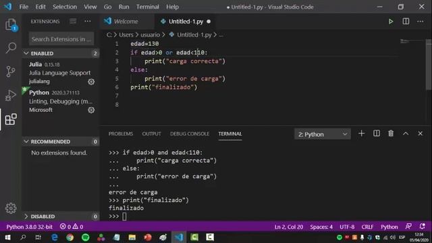The height and width of the screenshot is (243, 432).
Task: Kill the terminal with trash icon
Action: tap(391, 134)
